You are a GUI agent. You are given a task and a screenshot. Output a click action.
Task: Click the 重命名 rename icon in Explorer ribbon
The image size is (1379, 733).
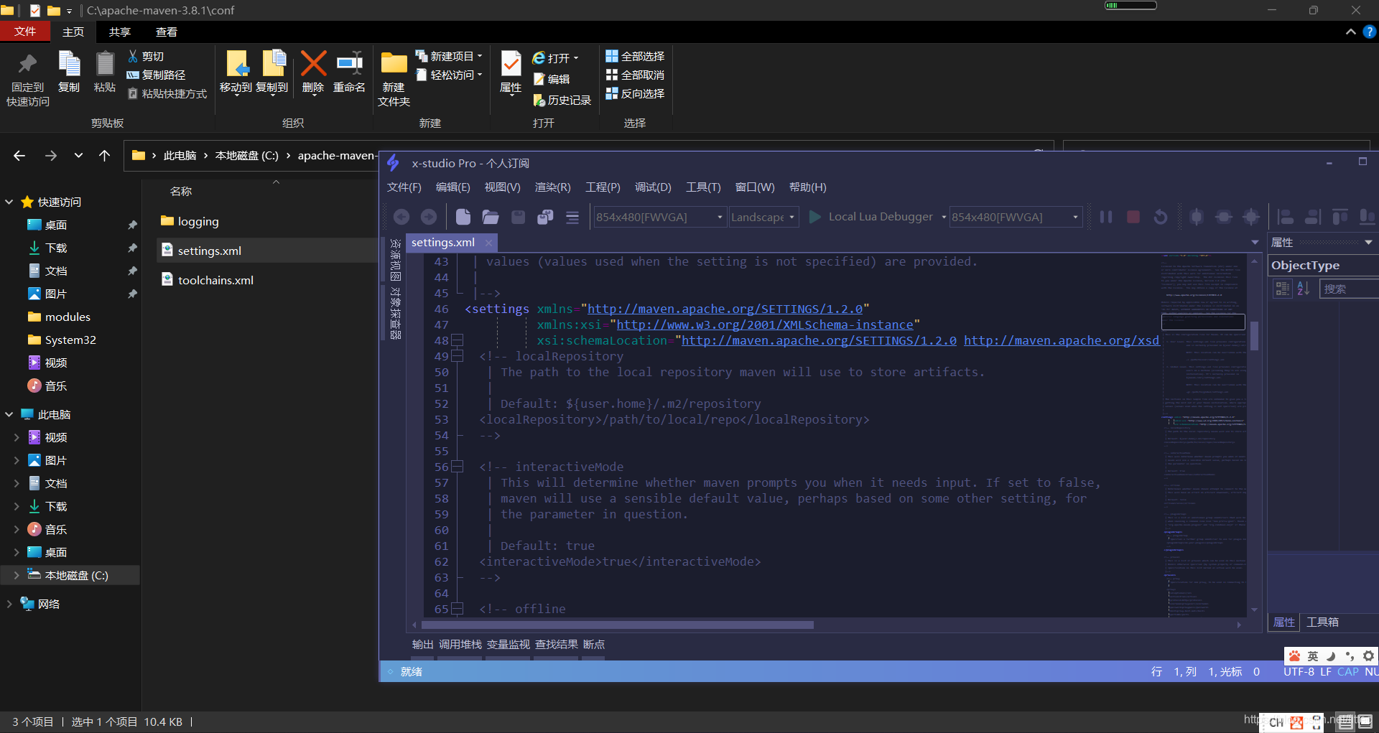(x=349, y=72)
